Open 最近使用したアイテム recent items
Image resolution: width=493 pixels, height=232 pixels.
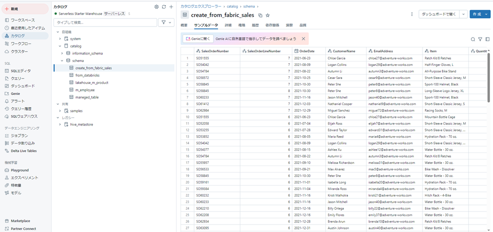pos(25,28)
